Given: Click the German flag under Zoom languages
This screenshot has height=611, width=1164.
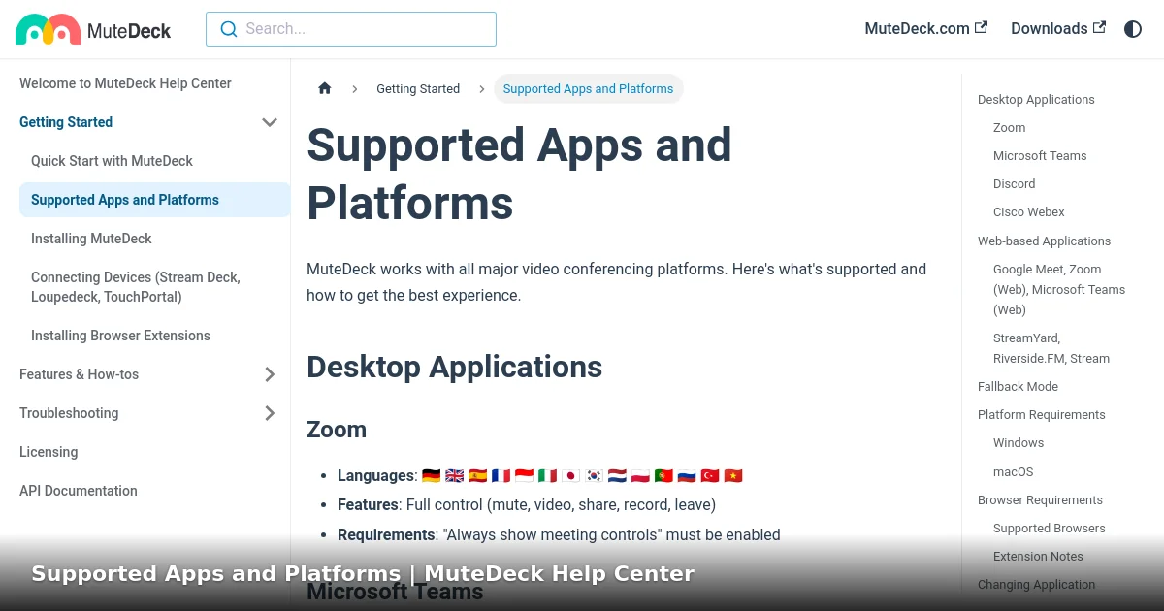Looking at the screenshot, I should point(431,476).
